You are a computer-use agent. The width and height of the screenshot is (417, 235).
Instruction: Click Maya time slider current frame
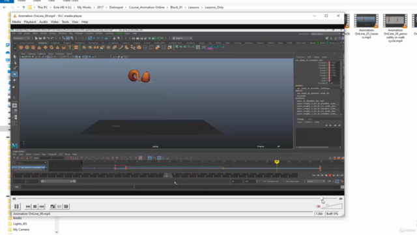point(167,176)
